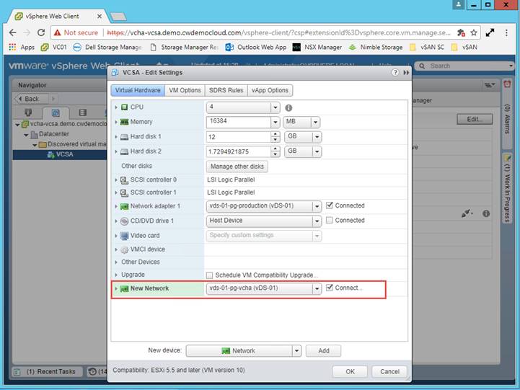Click the Add device button

(x=323, y=351)
